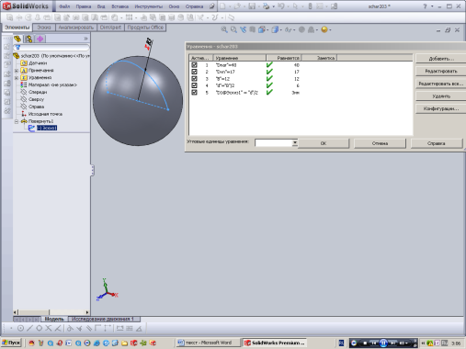Viewport: 466px width, 349px height.
Task: Collapse the Повернуть1 feature in the tree
Action: point(17,121)
